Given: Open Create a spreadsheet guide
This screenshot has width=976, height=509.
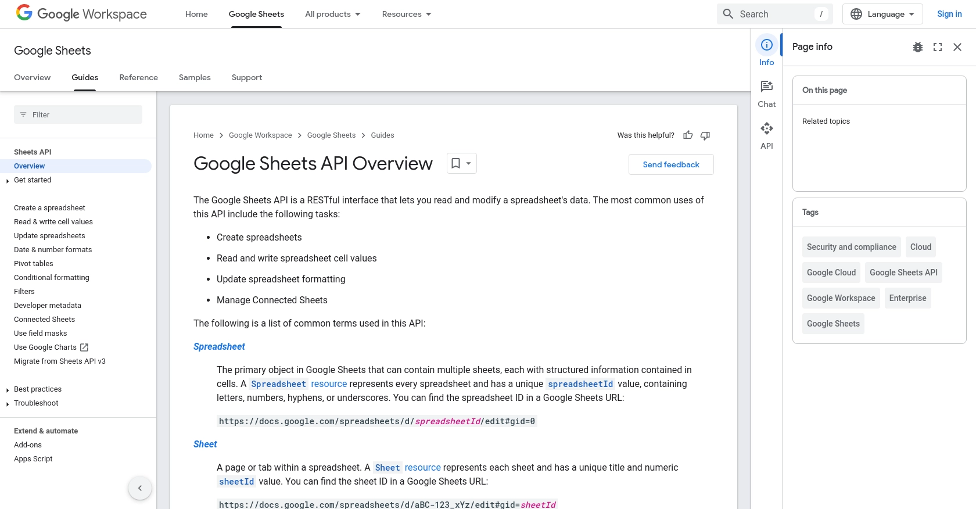Looking at the screenshot, I should (49, 208).
